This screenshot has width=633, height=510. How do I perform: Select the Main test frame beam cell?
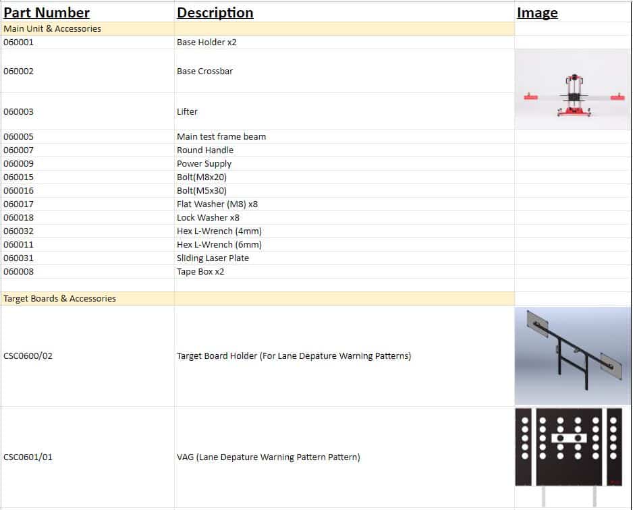click(344, 137)
